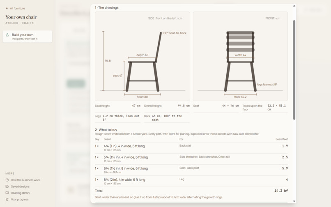Click the Build your own flask icon

7,34
